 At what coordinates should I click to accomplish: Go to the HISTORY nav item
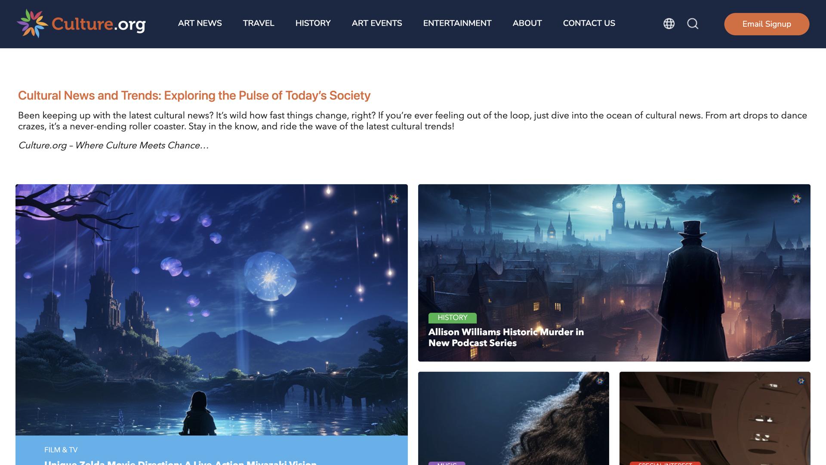tap(313, 23)
